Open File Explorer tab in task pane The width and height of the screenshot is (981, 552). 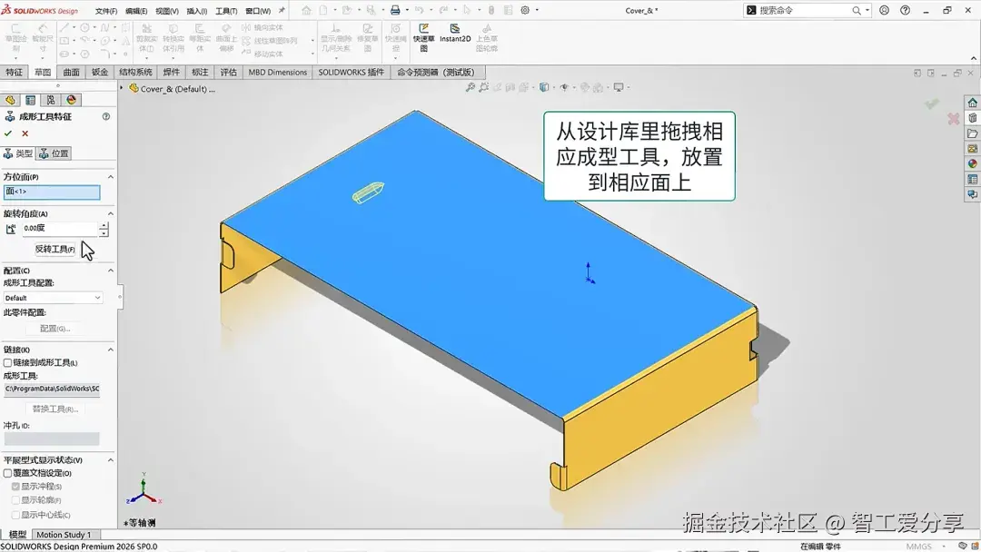pos(972,133)
